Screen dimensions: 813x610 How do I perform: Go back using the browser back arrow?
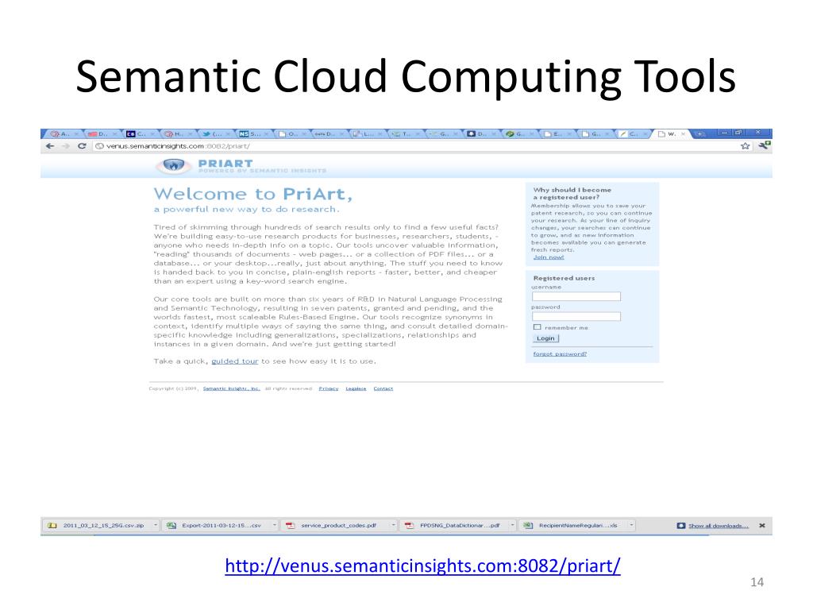[50, 146]
